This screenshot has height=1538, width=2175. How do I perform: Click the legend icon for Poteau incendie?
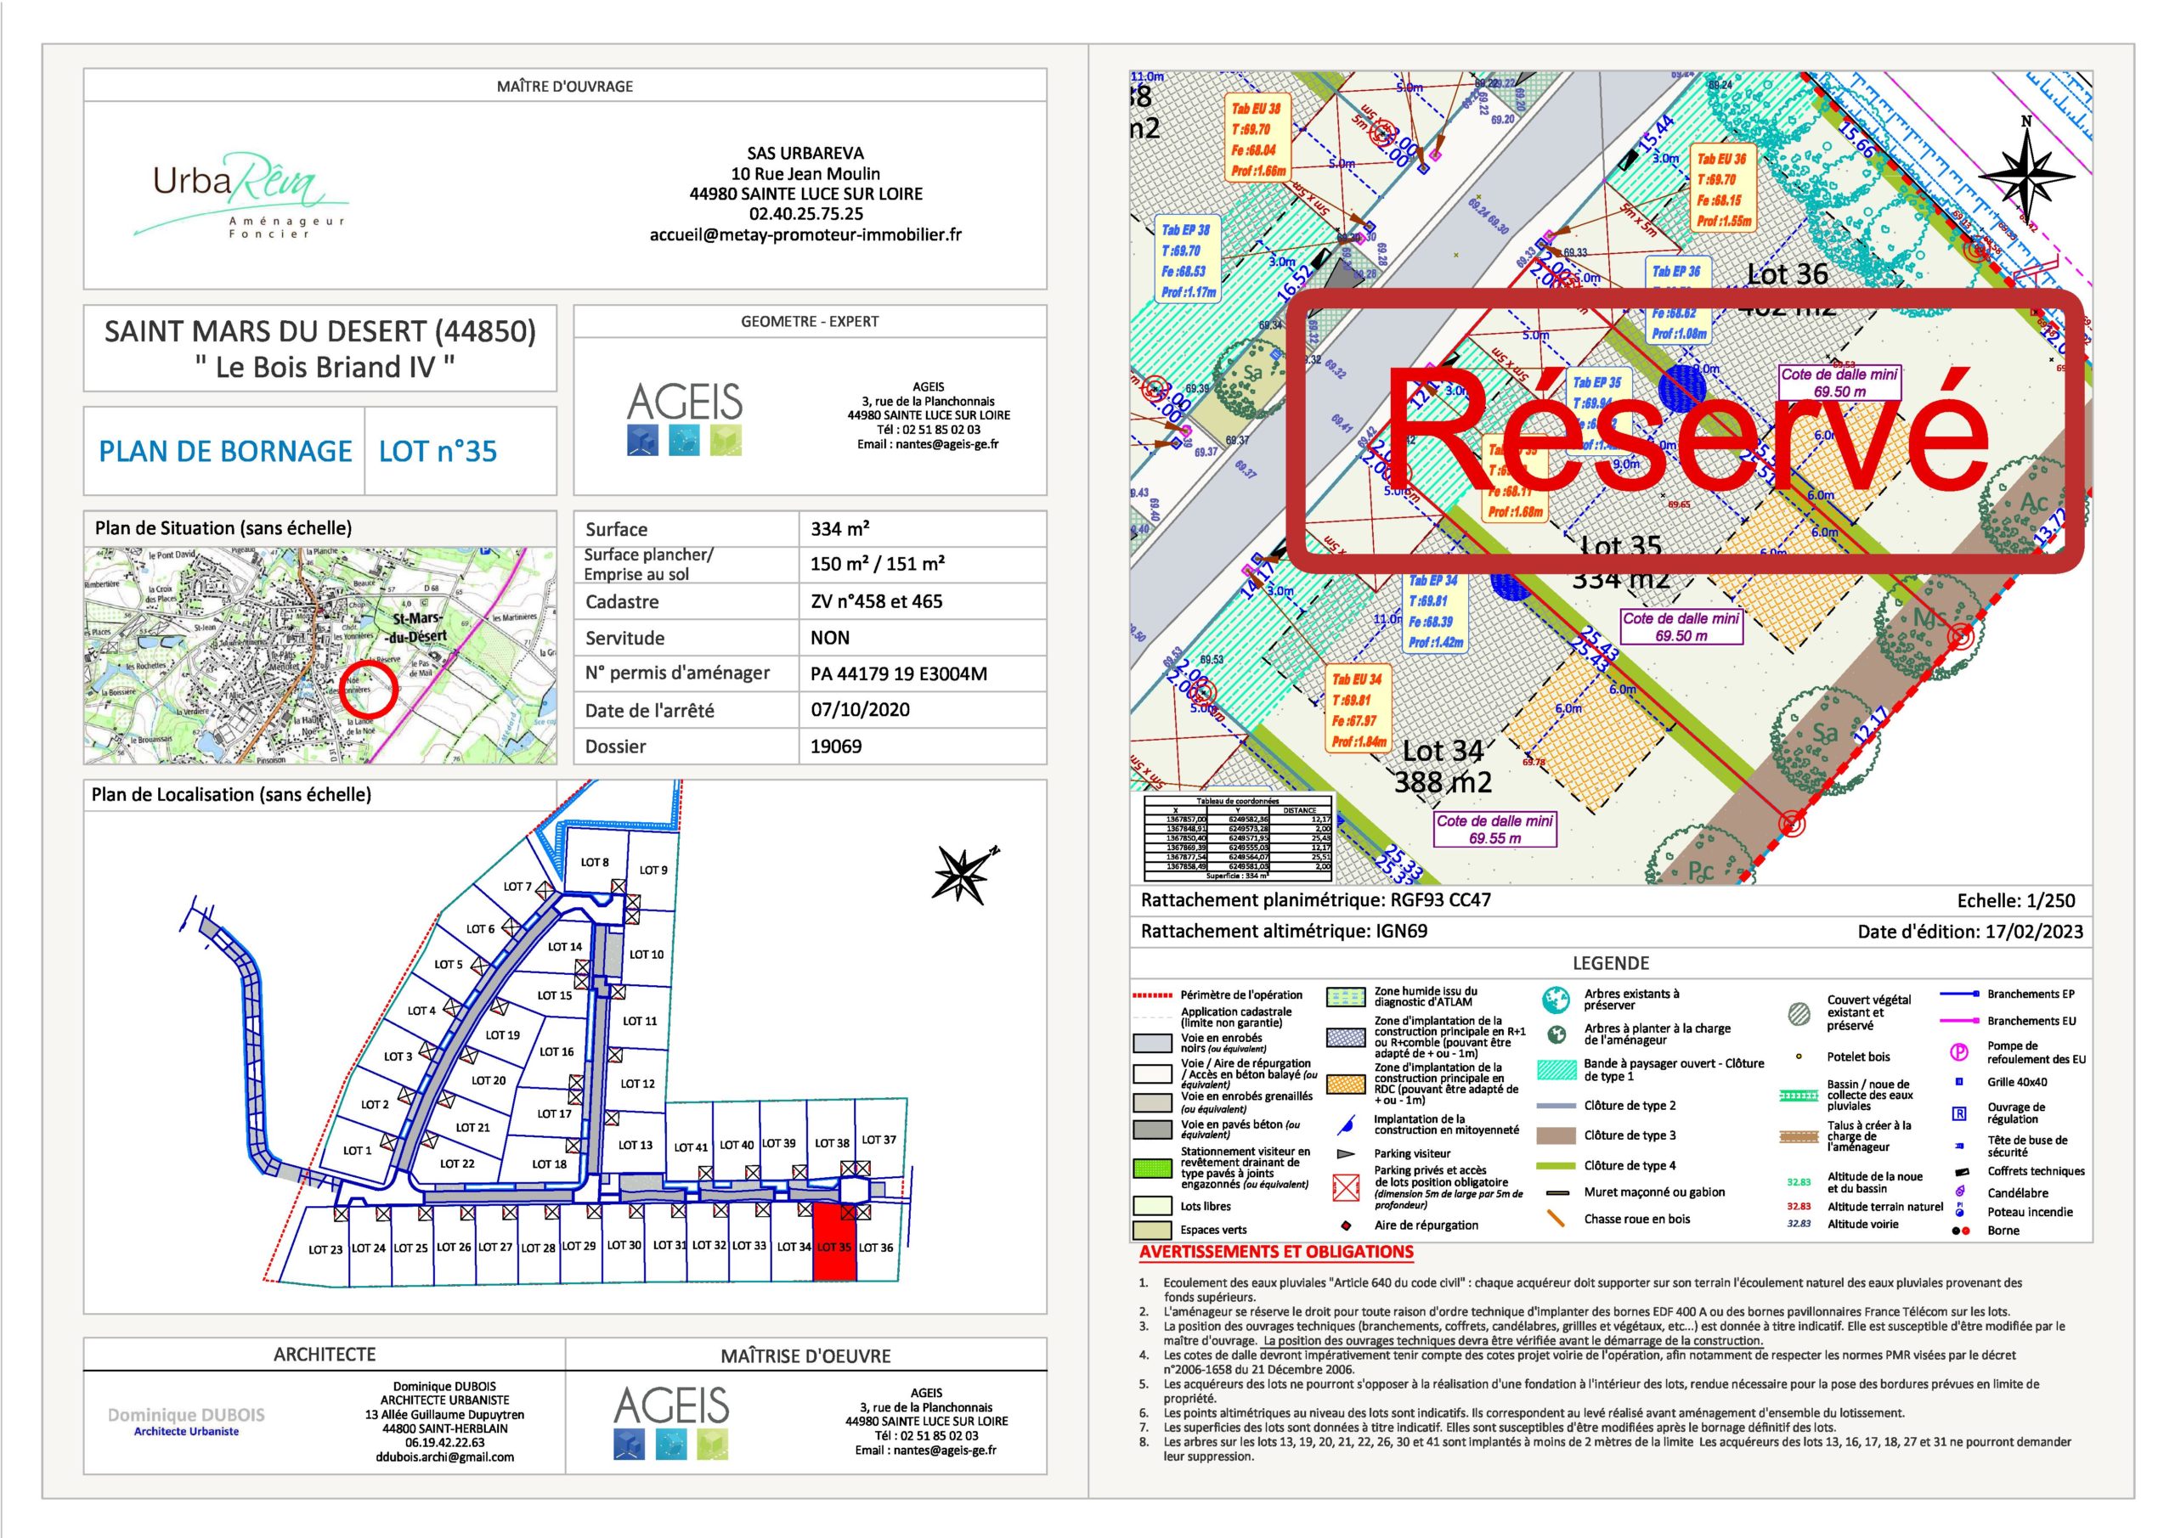pyautogui.click(x=1959, y=1210)
